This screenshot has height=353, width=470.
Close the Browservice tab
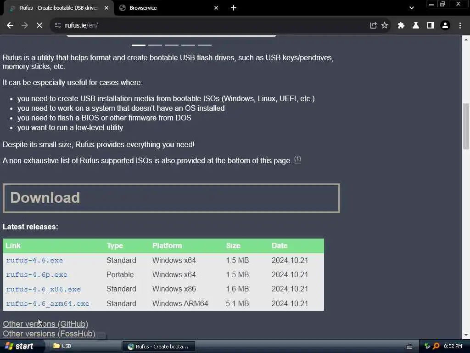coord(216,8)
